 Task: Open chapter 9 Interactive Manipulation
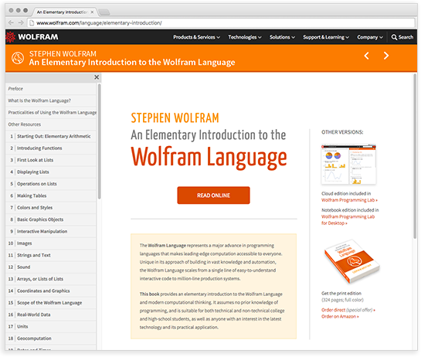pyautogui.click(x=51, y=231)
